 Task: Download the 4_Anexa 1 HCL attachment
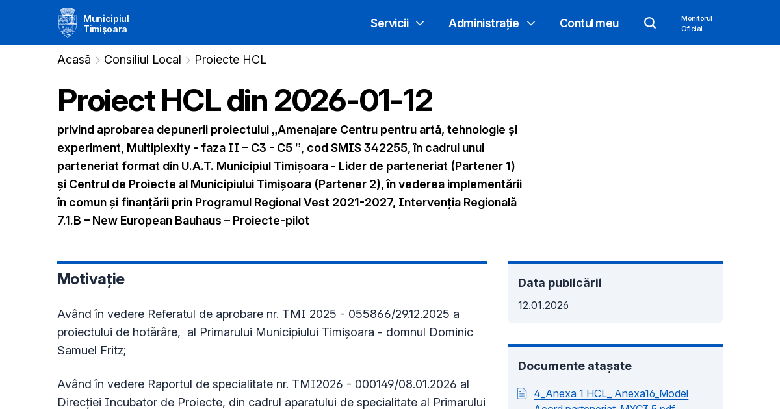click(611, 393)
